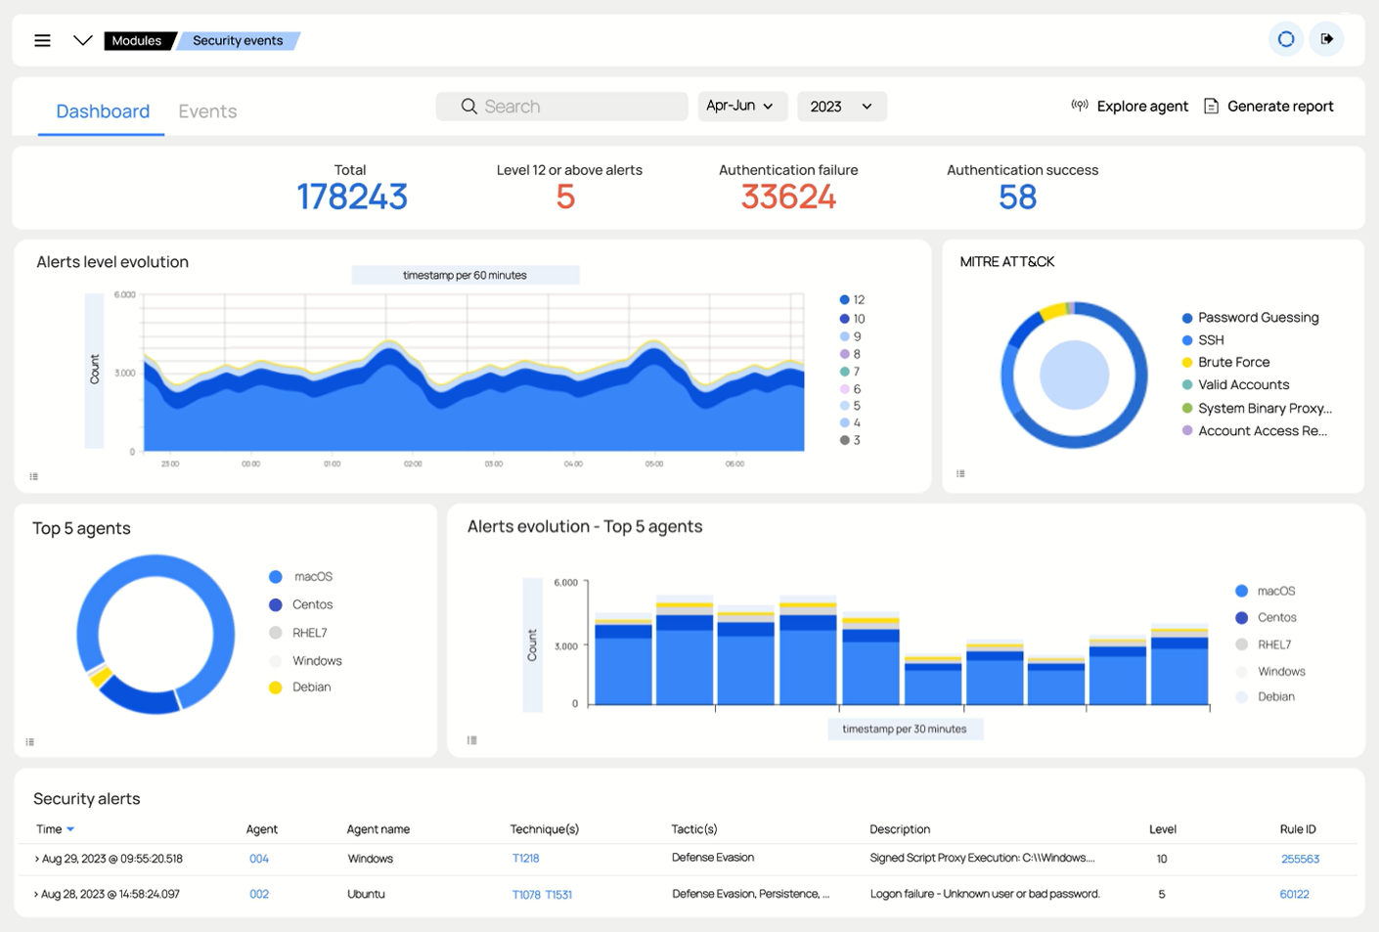This screenshot has width=1379, height=932.
Task: Open legend list icon under Alerts level evolution
Action: [x=34, y=476]
